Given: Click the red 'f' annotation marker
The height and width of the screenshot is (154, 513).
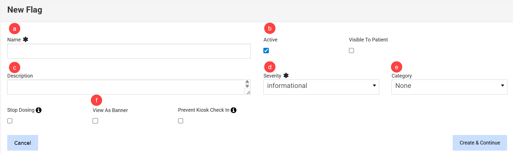Looking at the screenshot, I should tap(96, 100).
